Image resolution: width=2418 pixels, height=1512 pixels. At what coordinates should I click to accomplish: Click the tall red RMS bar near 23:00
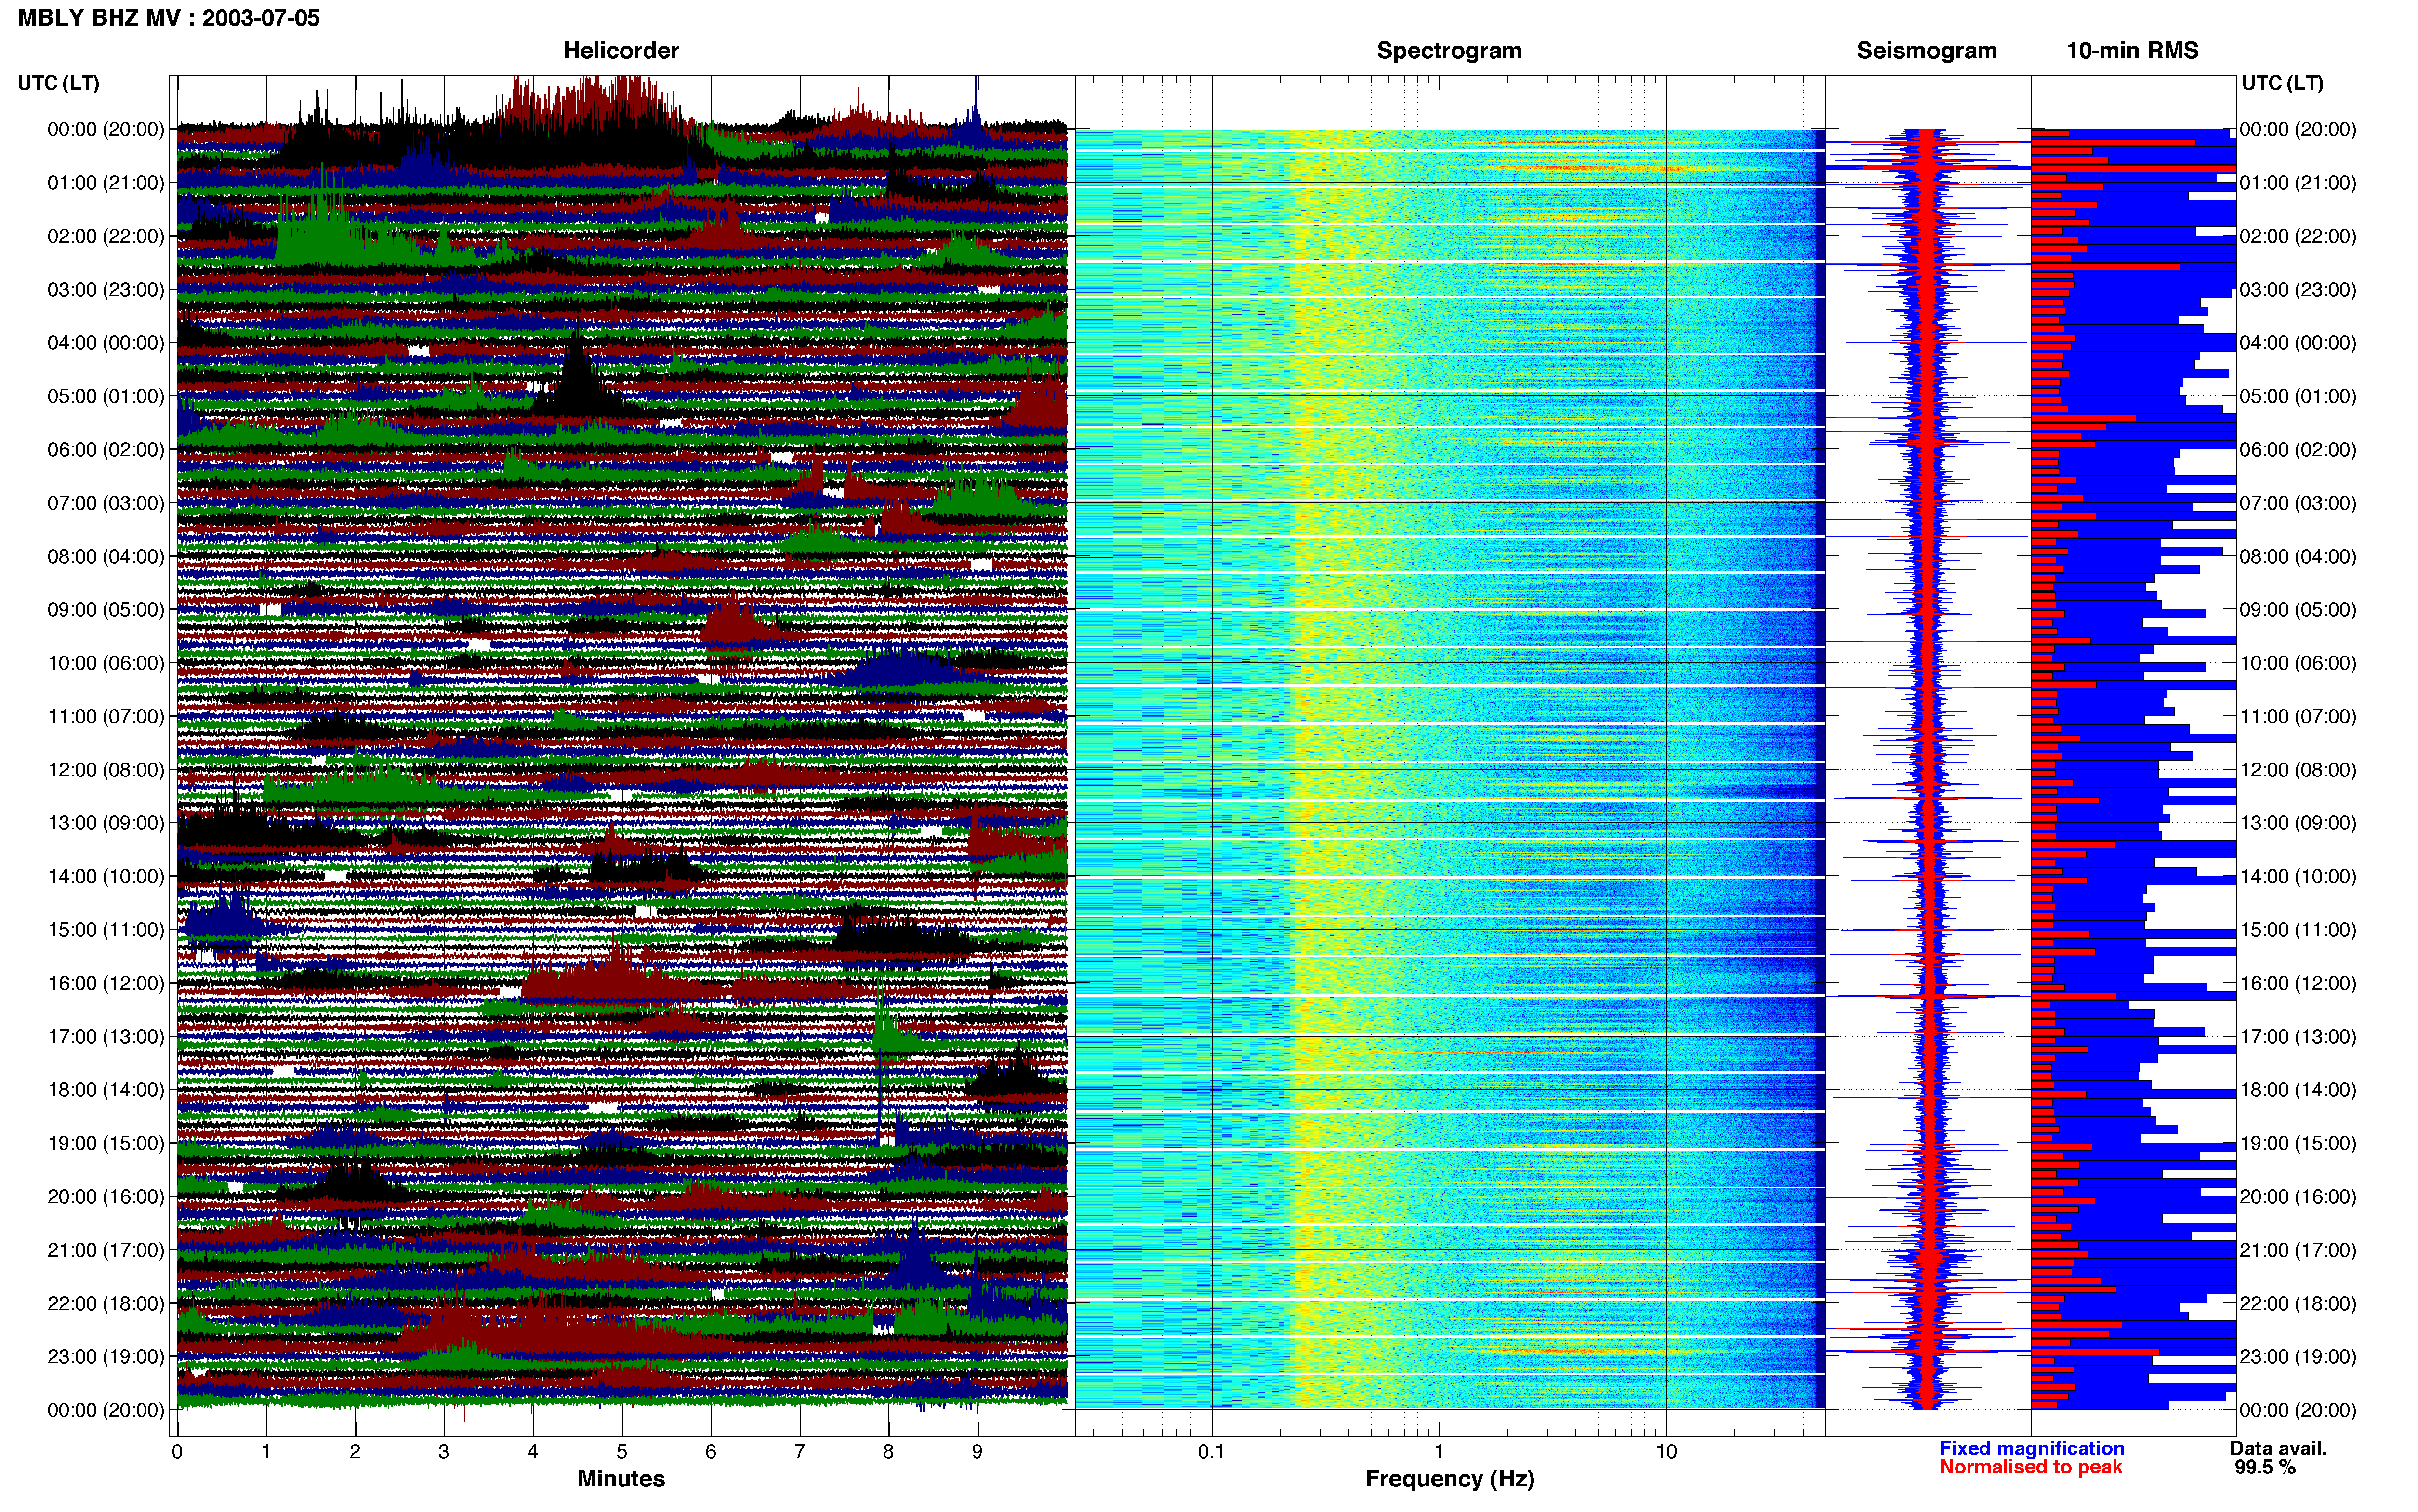2095,1352
